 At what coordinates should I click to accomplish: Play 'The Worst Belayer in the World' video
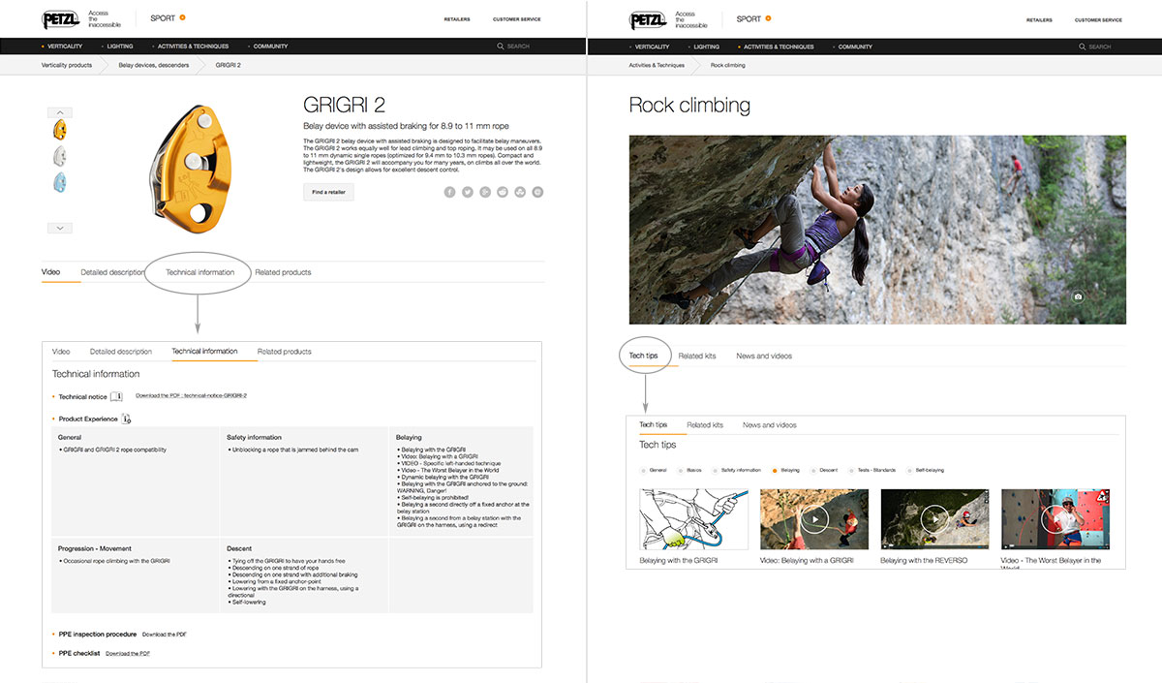(x=1056, y=519)
